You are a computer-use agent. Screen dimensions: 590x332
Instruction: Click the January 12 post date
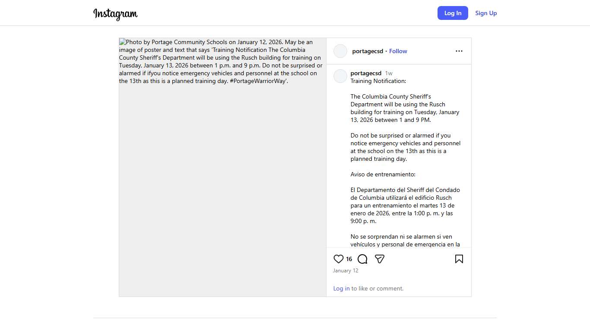(x=346, y=271)
